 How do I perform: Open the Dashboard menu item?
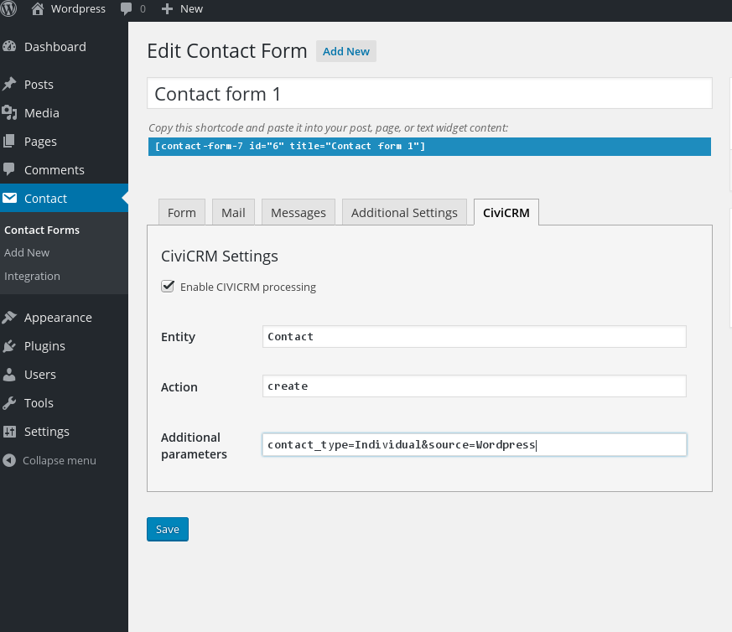55,47
